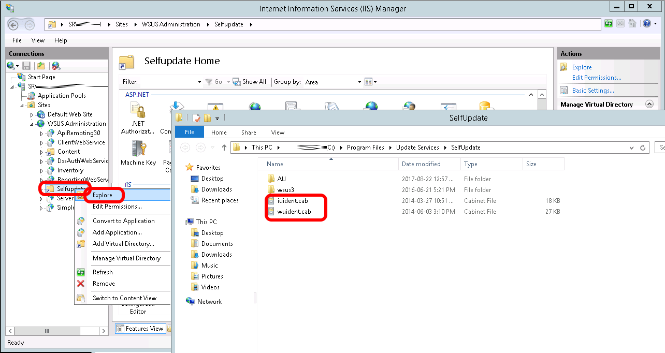The image size is (665, 353).
Task: Click the Up arrow in the Explorer window
Action: click(224, 148)
